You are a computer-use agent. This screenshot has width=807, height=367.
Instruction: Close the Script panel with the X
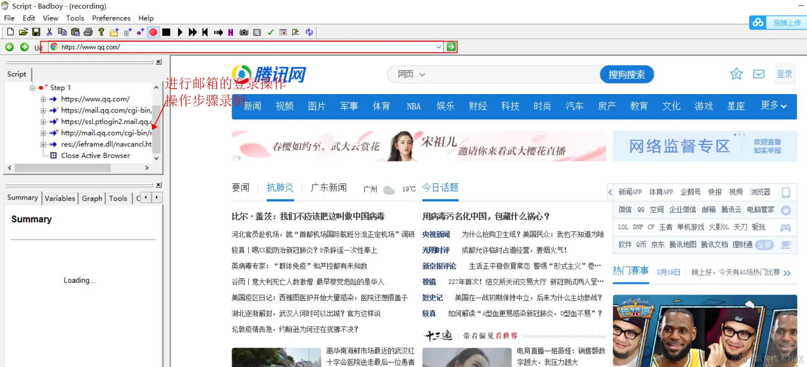click(159, 62)
